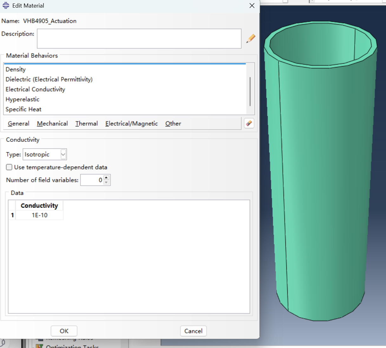Select the Dielectric (Electrical Permittivity) behavior
The width and height of the screenshot is (386, 348).
[x=125, y=79]
